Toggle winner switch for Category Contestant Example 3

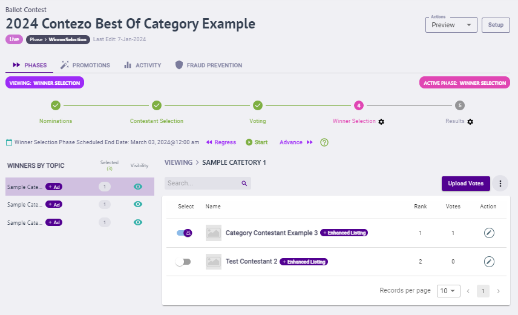tap(184, 233)
